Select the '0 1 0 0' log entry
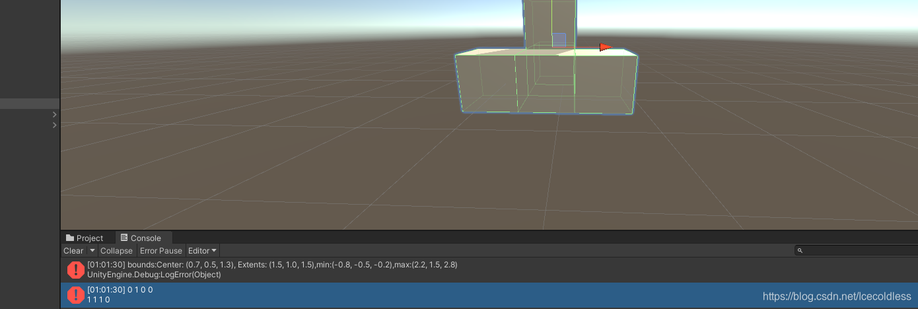Viewport: 918px width, 309px height. 489,294
